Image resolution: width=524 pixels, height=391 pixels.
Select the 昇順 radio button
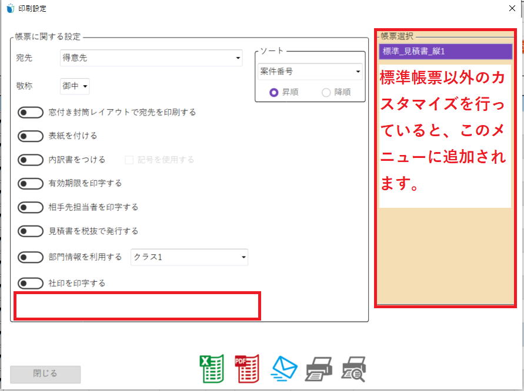click(x=273, y=92)
